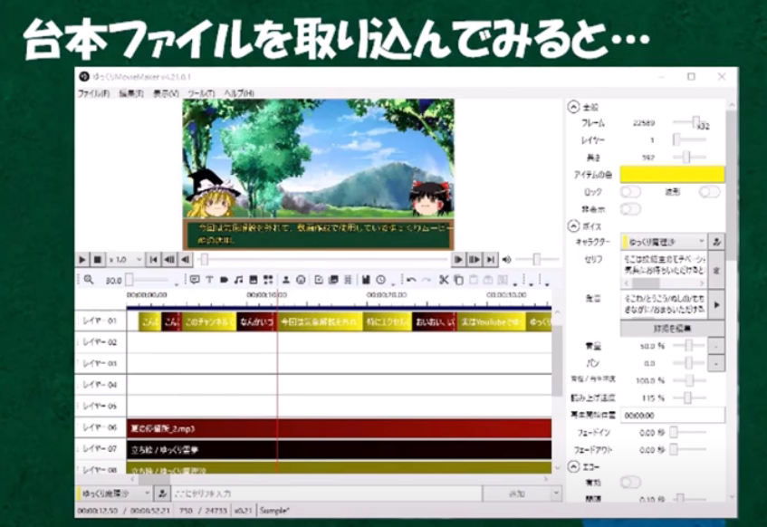Collapse the ボイス section
This screenshot has width=767, height=527.
[x=573, y=226]
